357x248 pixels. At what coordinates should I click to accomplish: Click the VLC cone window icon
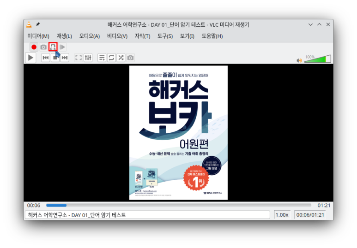click(x=29, y=24)
